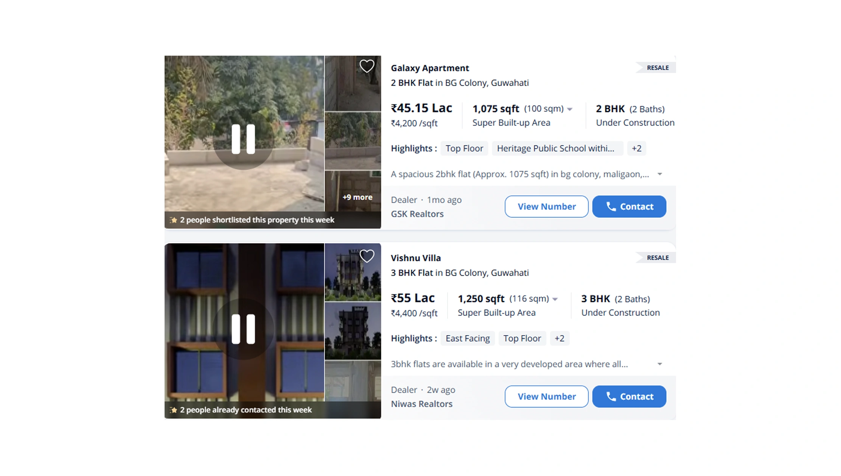
Task: View Galaxy Apartment middle side thumbnail
Action: coord(353,141)
